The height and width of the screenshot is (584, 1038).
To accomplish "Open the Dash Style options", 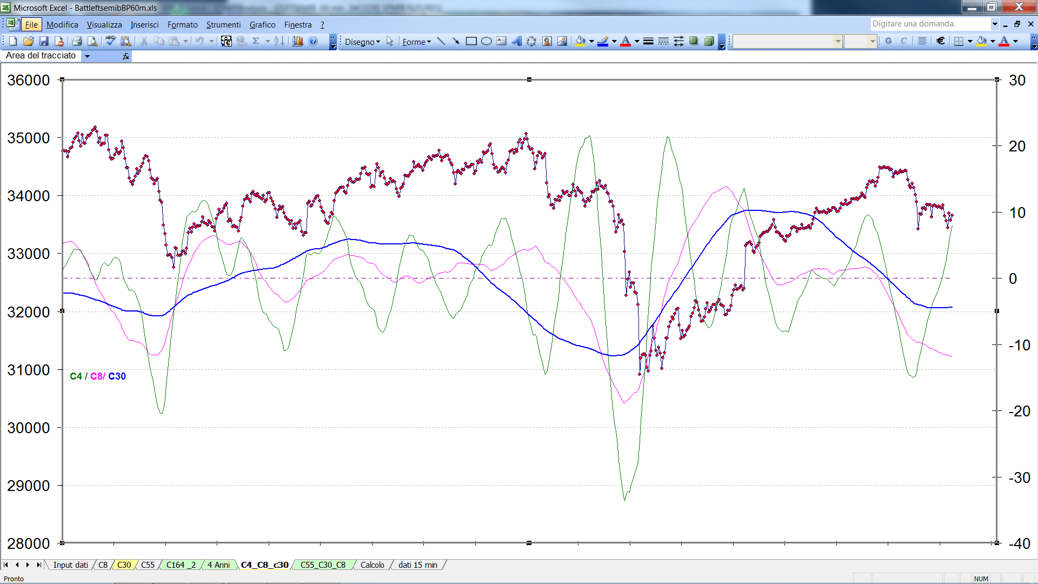I will [663, 42].
